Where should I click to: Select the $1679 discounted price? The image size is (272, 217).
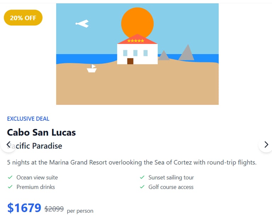point(24,208)
